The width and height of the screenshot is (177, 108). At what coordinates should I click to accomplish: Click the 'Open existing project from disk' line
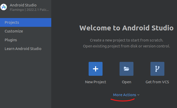pos(126,46)
